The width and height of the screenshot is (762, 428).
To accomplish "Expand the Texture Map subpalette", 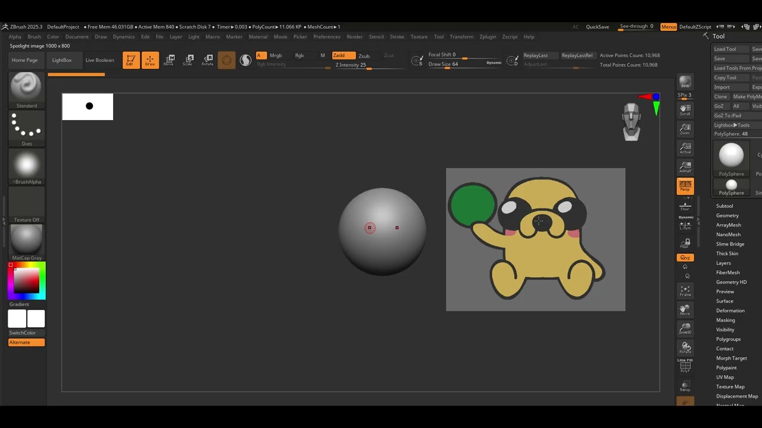I will tap(730, 386).
